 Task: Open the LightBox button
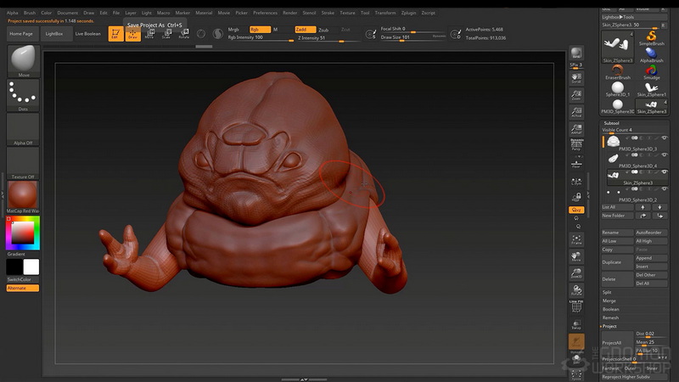point(54,34)
